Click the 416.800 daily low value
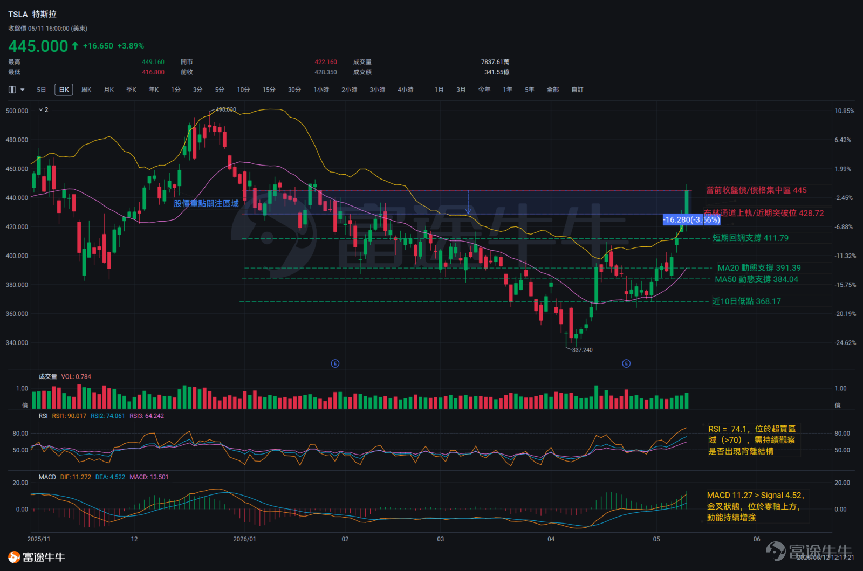Screen dimensions: 863x571 pyautogui.click(x=153, y=72)
